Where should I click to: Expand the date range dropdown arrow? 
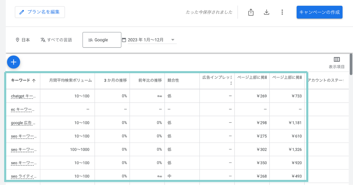tap(173, 40)
